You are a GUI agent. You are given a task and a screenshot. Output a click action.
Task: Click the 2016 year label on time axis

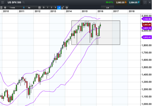tap(100, 11)
